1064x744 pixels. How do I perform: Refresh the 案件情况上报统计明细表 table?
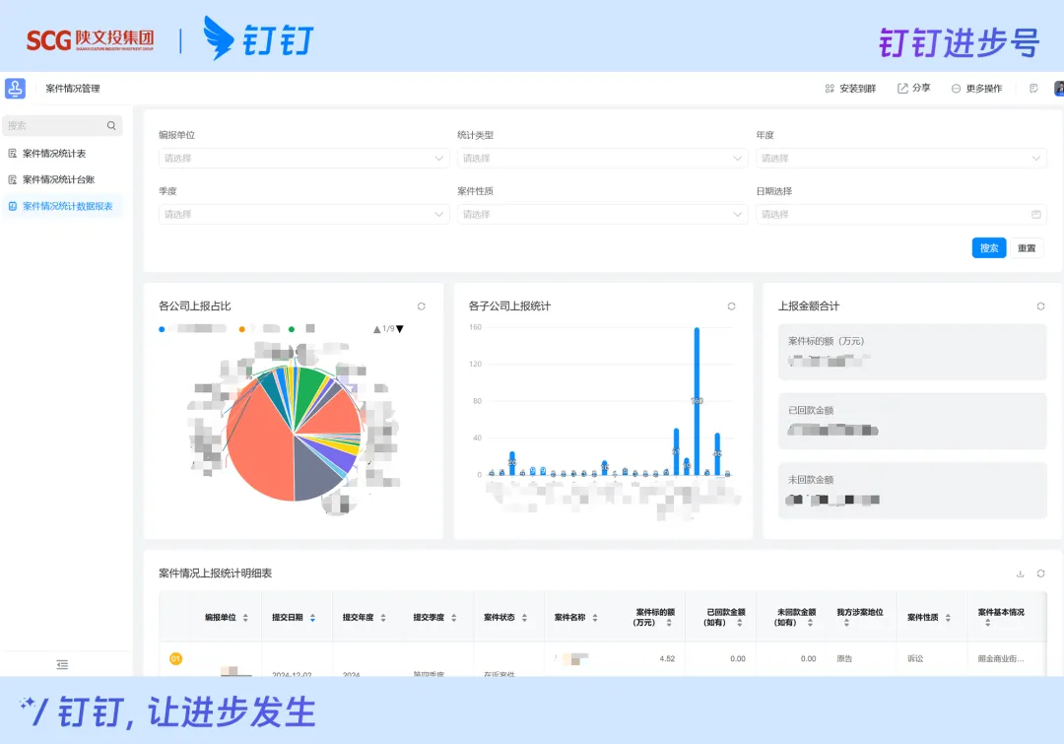click(1041, 575)
